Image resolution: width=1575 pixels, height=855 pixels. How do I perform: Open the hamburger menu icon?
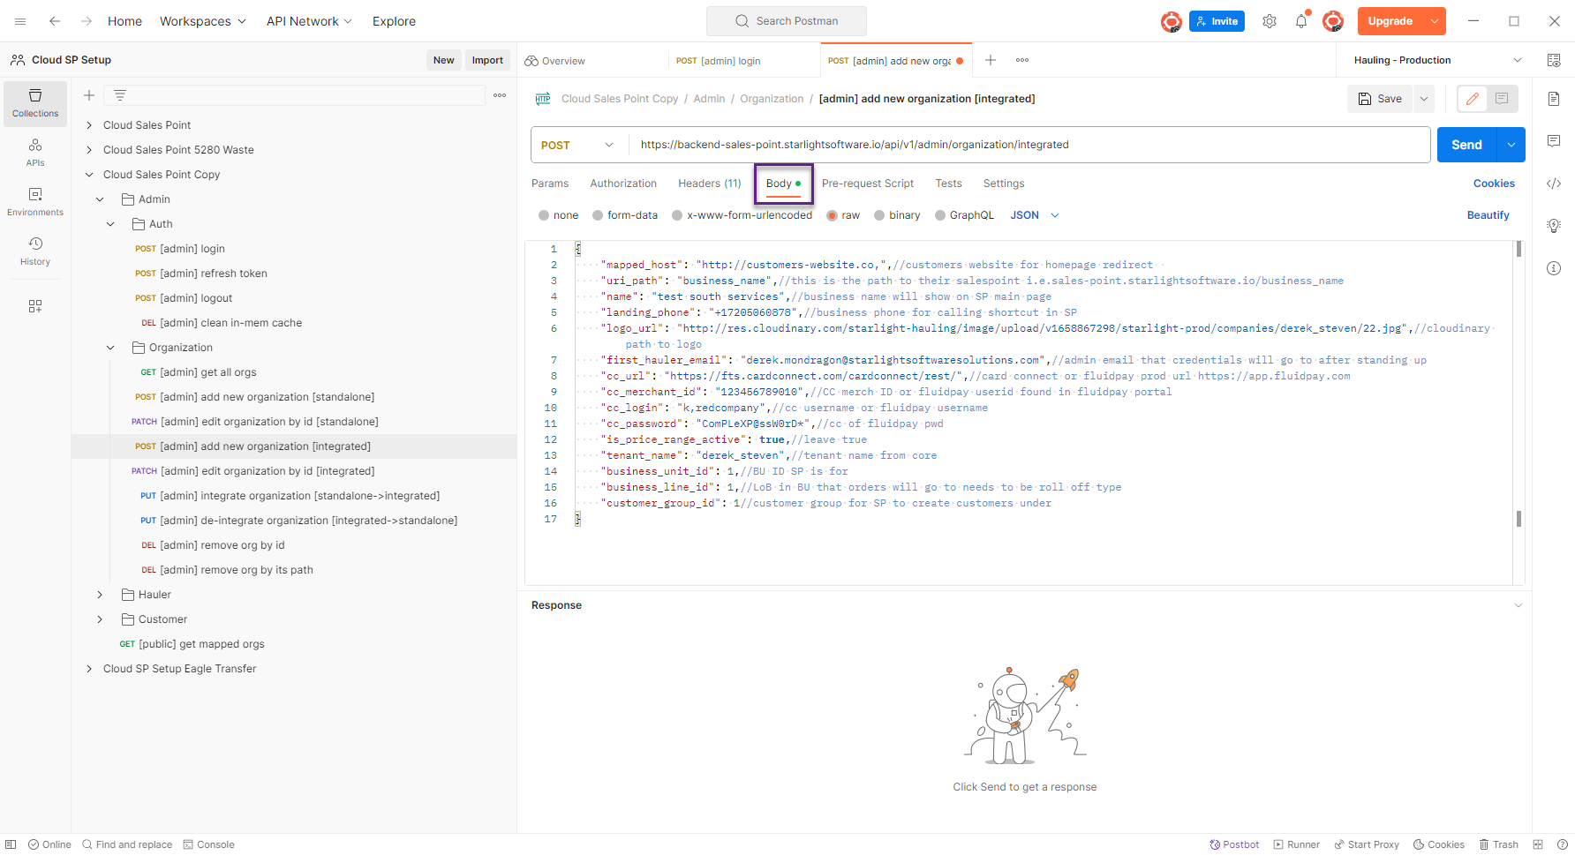coord(20,21)
